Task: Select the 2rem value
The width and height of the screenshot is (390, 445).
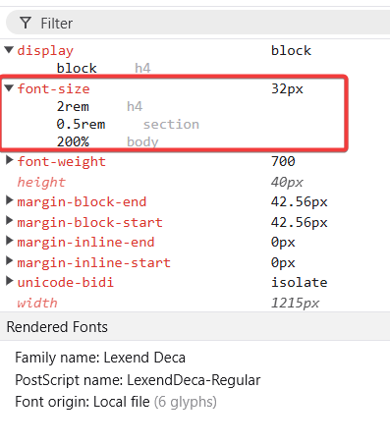Action: [x=73, y=106]
